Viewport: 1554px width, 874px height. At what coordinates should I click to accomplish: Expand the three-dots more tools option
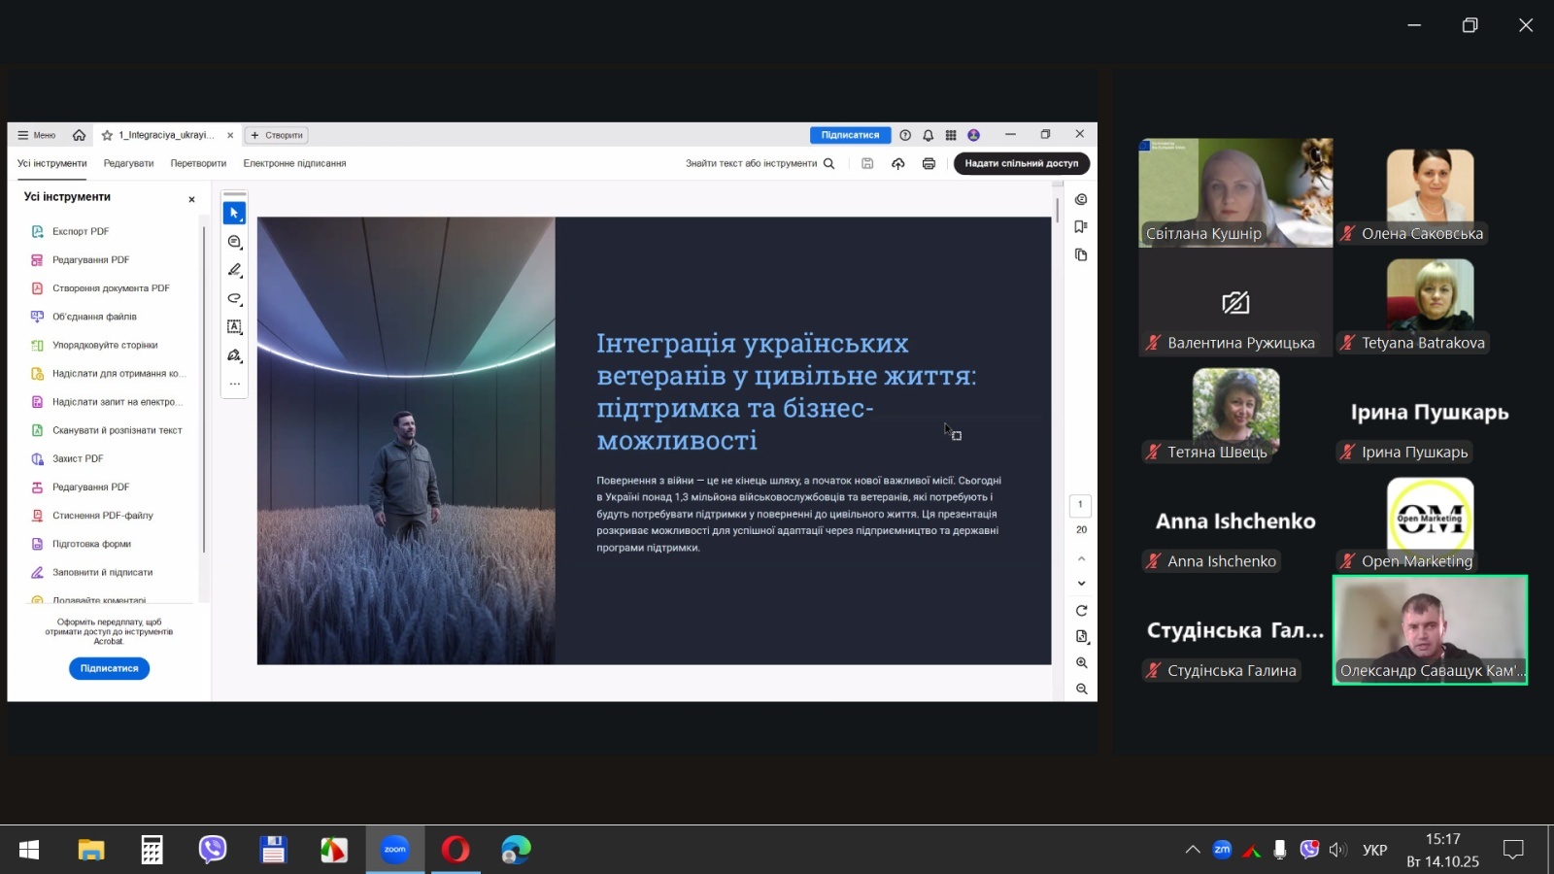pos(234,384)
